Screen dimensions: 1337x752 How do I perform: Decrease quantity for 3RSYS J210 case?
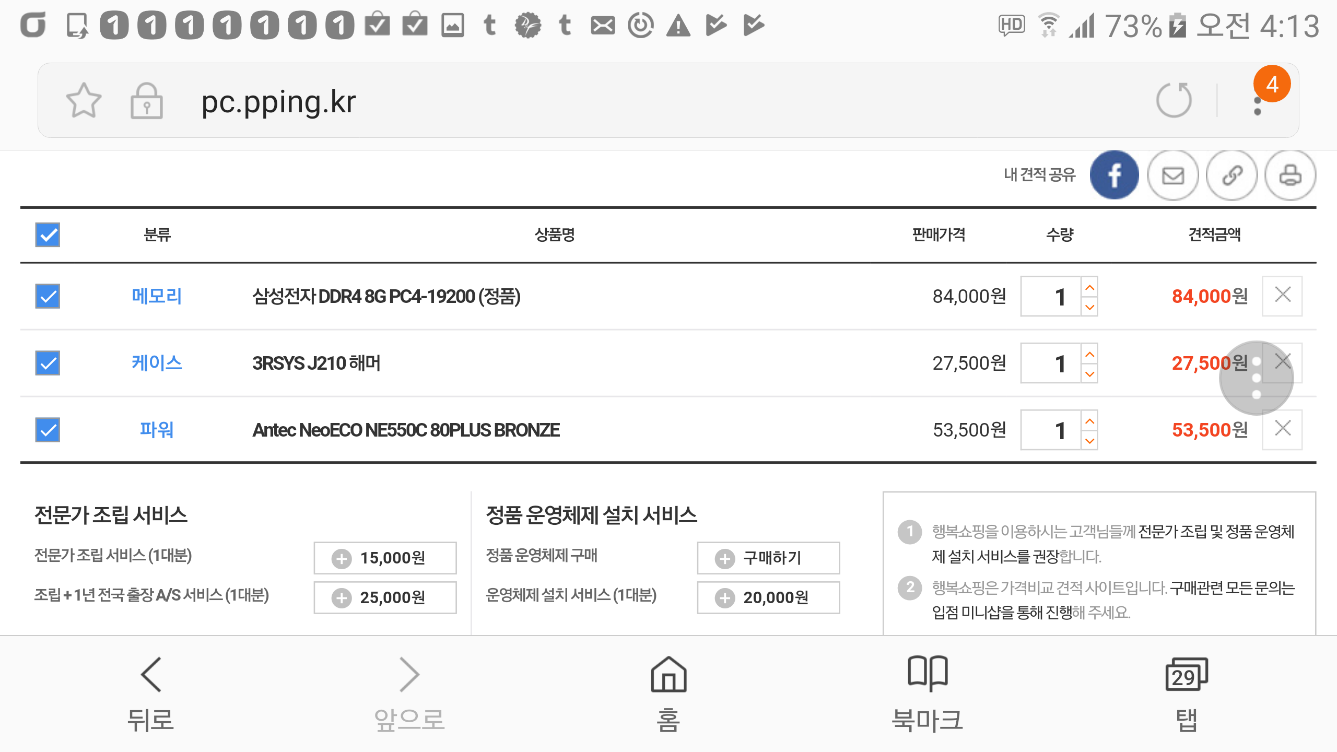(x=1089, y=373)
